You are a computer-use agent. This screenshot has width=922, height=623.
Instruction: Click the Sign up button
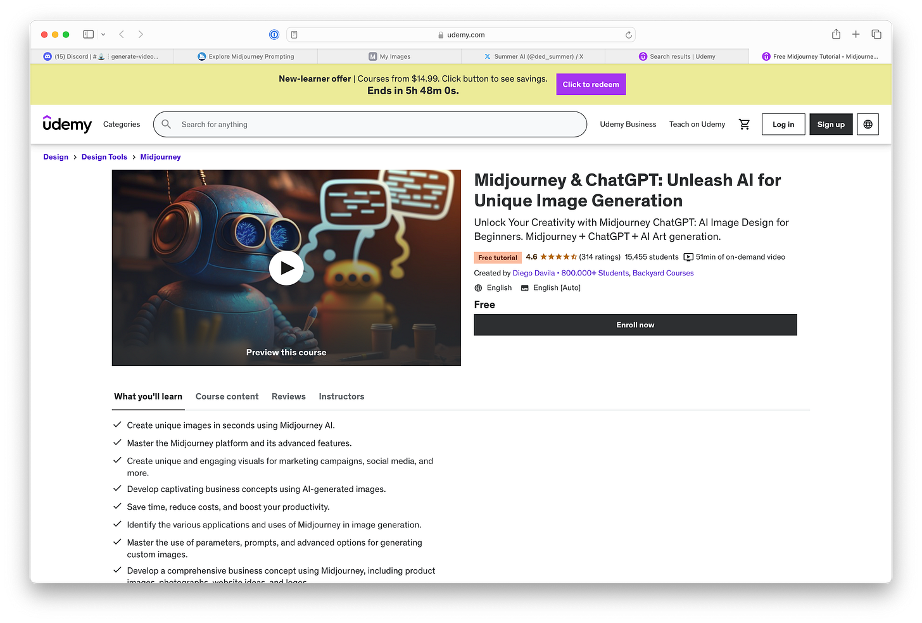[831, 124]
